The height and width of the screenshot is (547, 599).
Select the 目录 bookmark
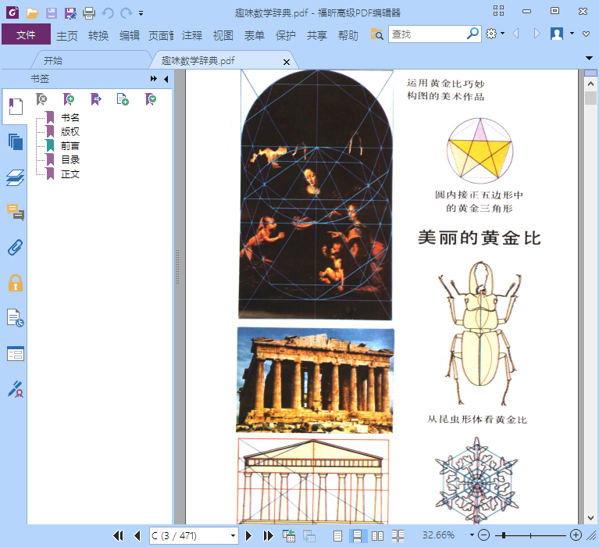70,160
